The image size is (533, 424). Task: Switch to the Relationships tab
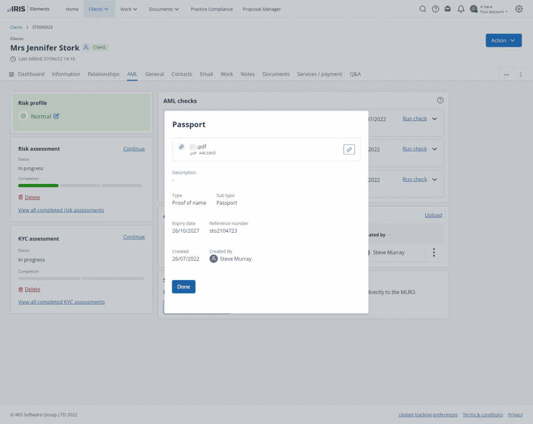pos(104,74)
